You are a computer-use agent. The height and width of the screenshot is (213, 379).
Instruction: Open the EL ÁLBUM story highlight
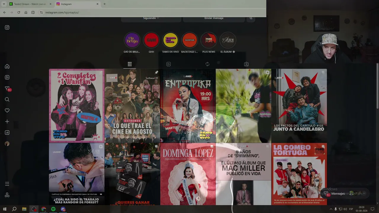(x=228, y=40)
